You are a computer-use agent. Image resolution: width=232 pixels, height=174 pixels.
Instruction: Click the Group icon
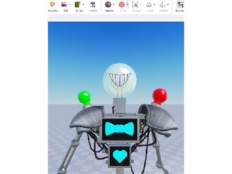pos(135,5)
